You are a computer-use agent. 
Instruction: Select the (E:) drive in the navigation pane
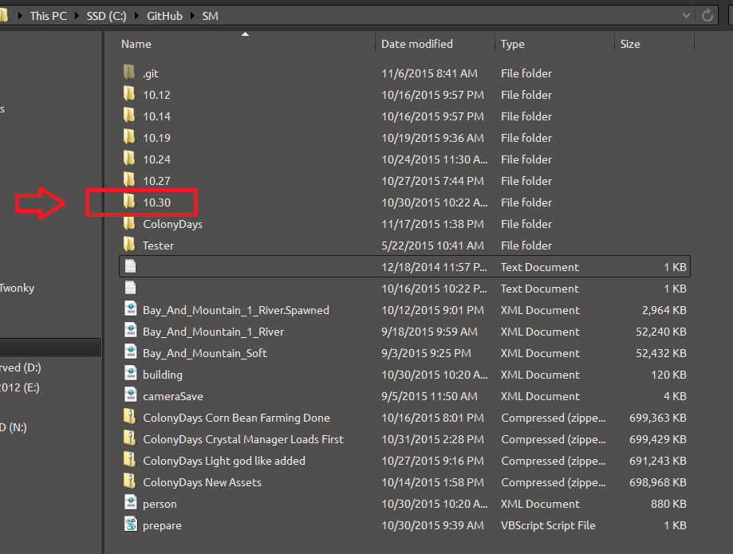[x=20, y=387]
